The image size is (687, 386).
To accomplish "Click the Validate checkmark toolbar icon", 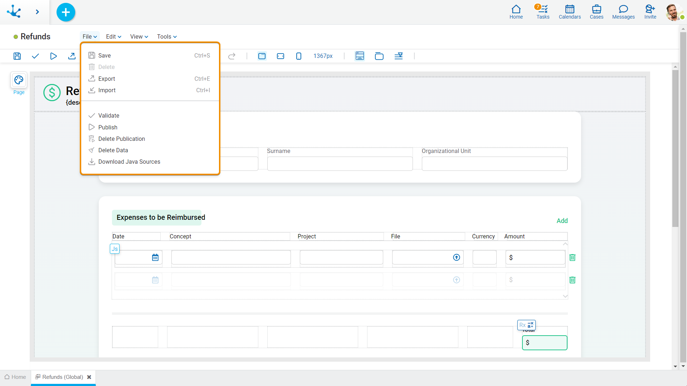I will point(35,56).
